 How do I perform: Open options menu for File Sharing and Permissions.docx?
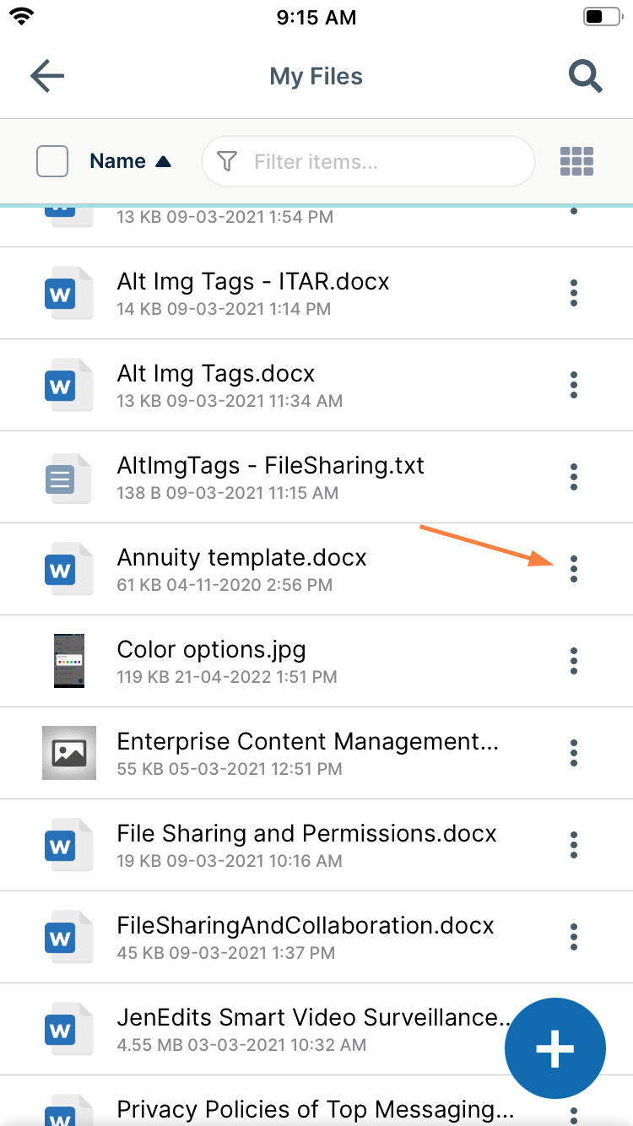coord(574,845)
